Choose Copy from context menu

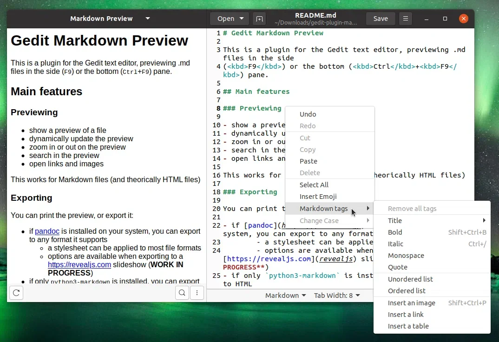click(x=330, y=150)
